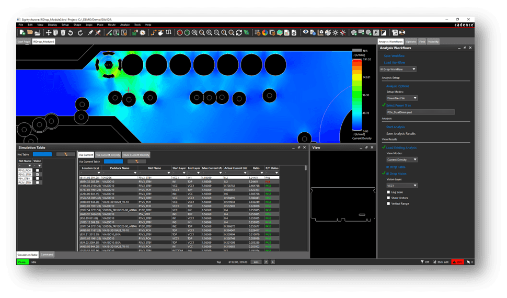Click the Add circle shape icon
507x298 pixels.
pos(368,33)
